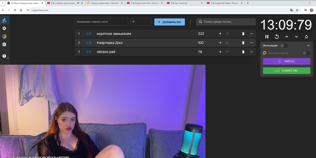316x158 pixels.
Task: Click the 13:09:79 timer display
Action: coord(286,25)
